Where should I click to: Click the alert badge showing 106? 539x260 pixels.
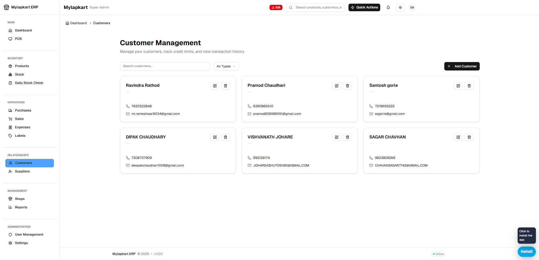(x=276, y=8)
